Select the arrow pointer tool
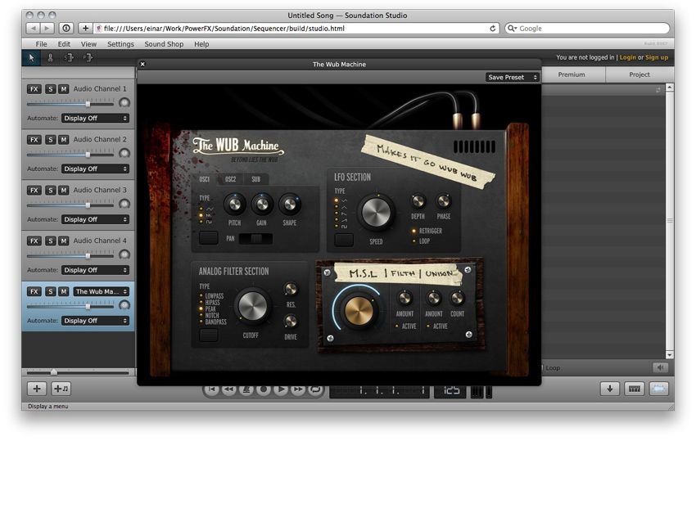 click(31, 57)
